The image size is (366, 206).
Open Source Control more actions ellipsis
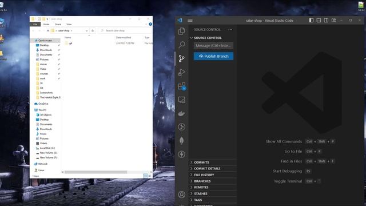[230, 30]
